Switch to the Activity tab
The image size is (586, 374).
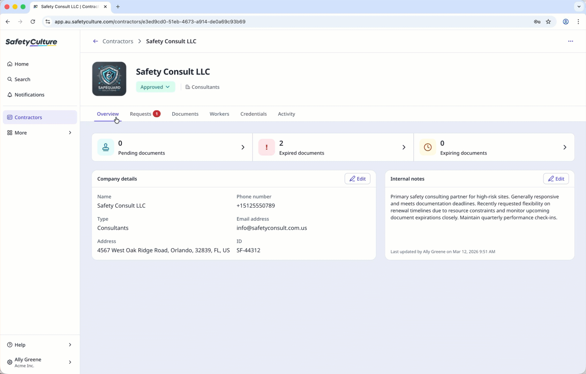(x=286, y=114)
